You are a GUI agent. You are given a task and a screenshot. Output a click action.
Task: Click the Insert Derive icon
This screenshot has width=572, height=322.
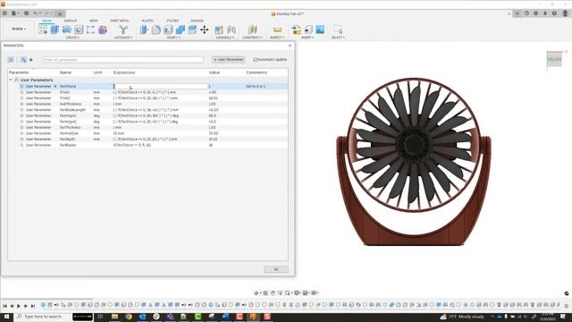[296, 30]
